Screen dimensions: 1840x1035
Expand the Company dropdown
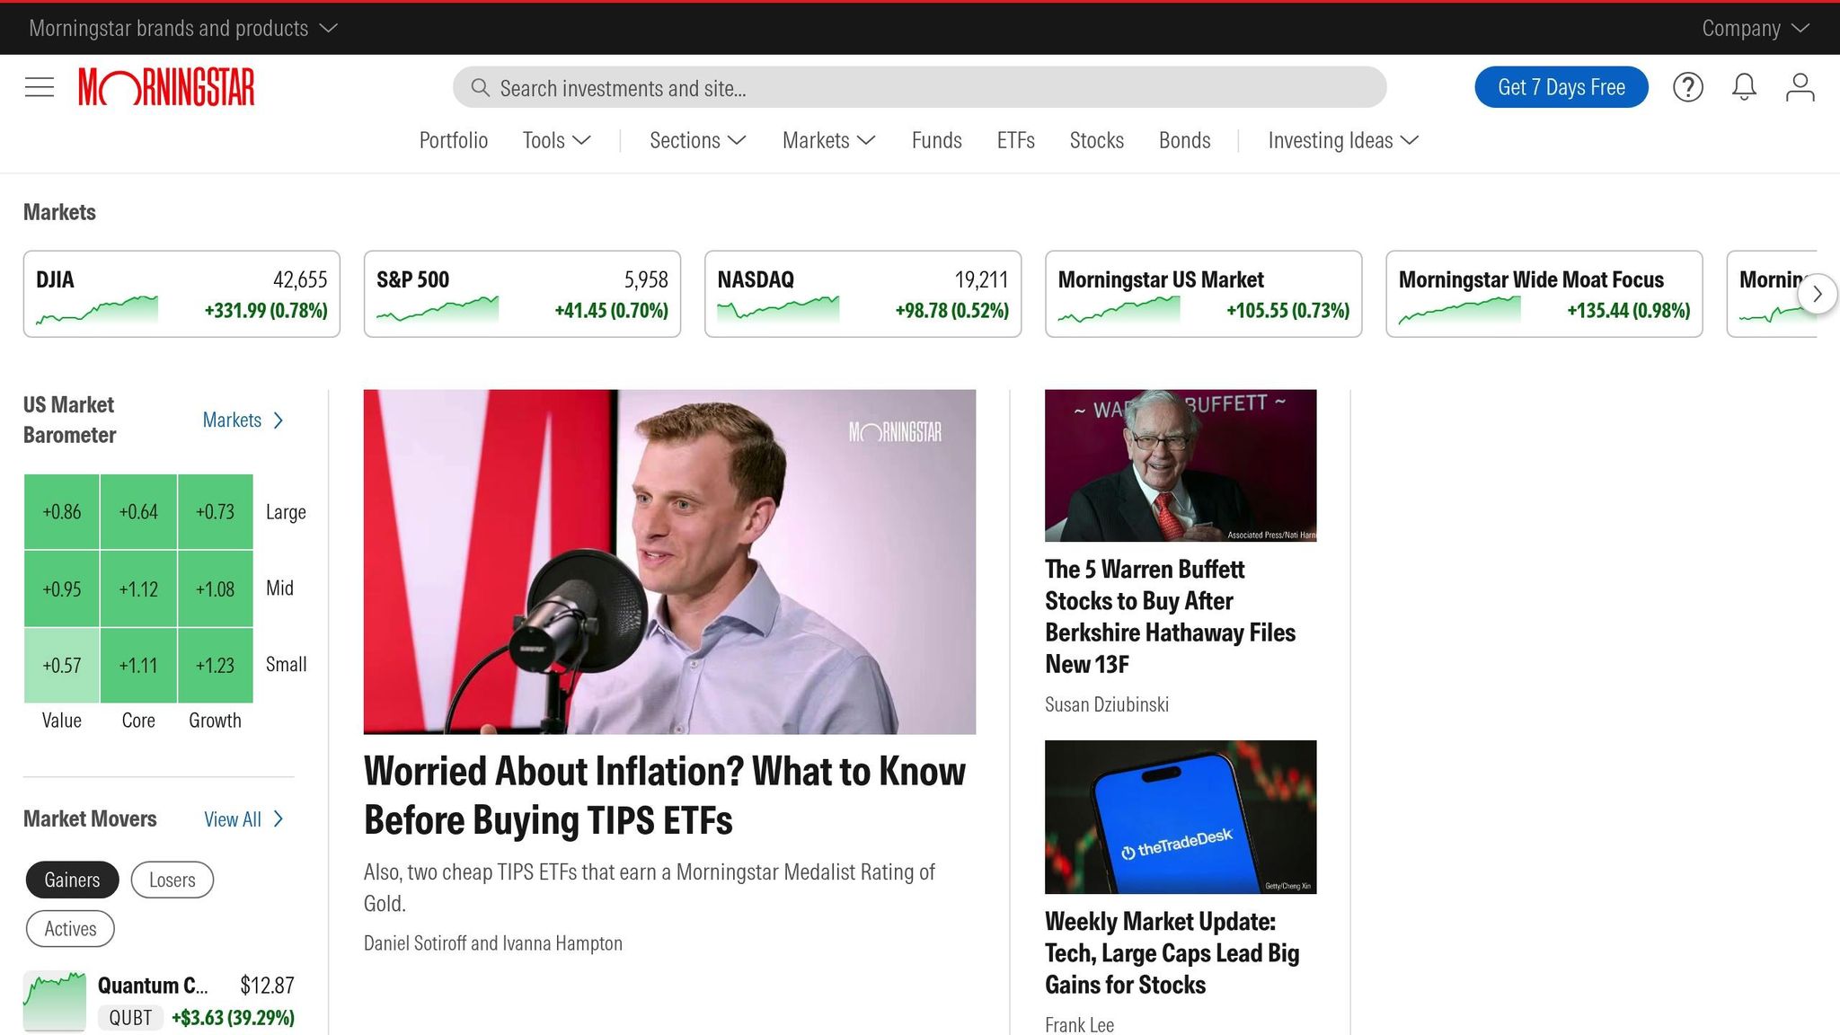pos(1756,28)
